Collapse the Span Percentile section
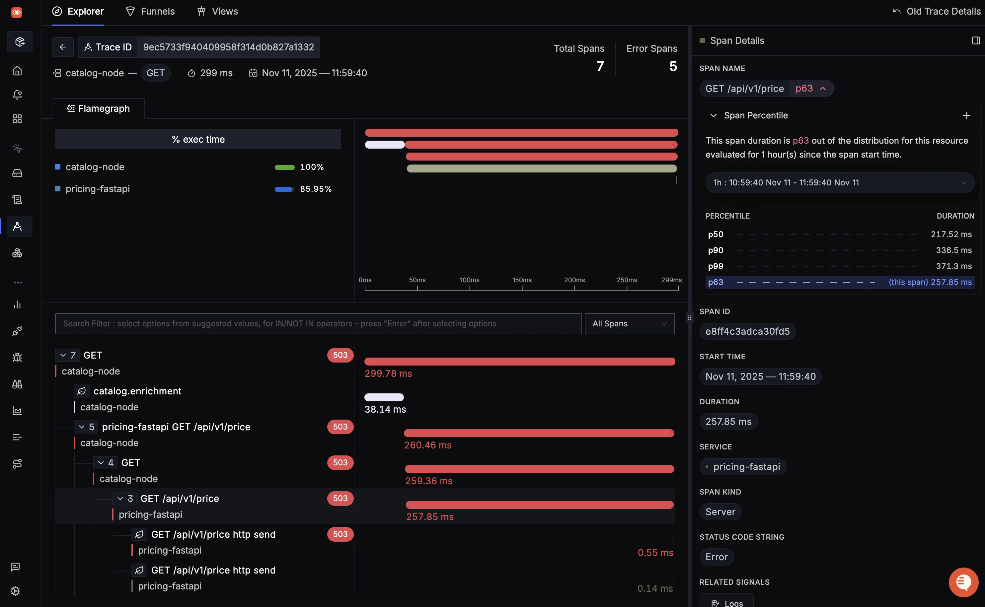985x607 pixels. tap(714, 115)
